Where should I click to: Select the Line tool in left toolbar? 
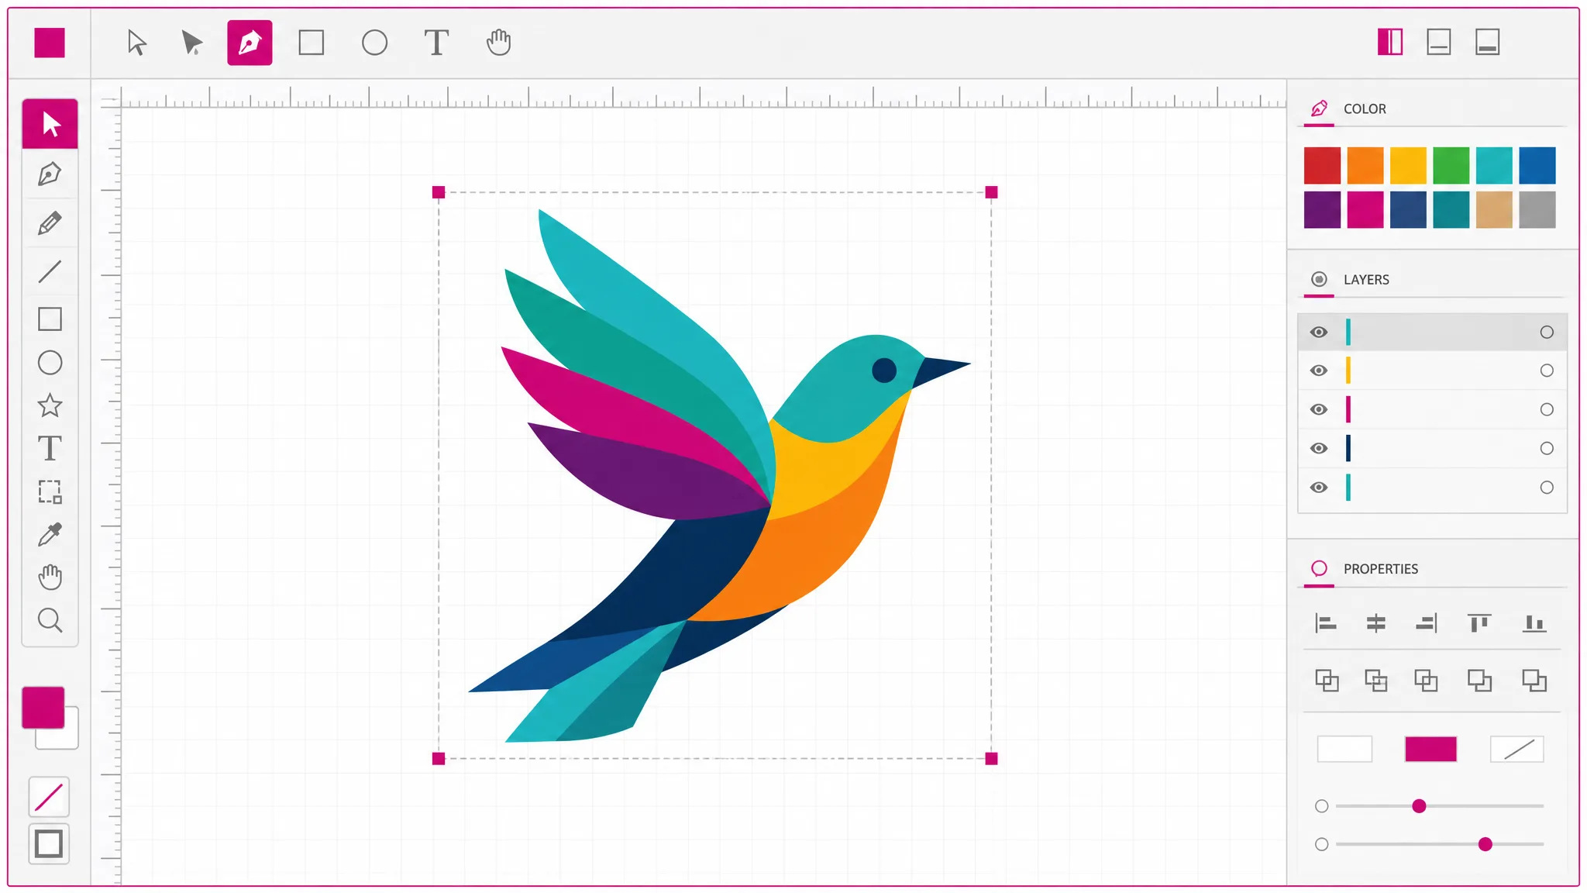click(x=50, y=271)
